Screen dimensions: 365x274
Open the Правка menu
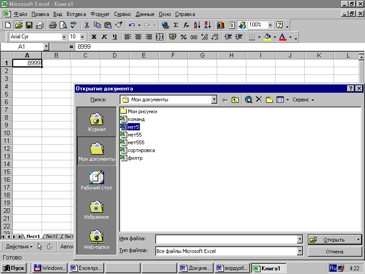pyautogui.click(x=40, y=14)
